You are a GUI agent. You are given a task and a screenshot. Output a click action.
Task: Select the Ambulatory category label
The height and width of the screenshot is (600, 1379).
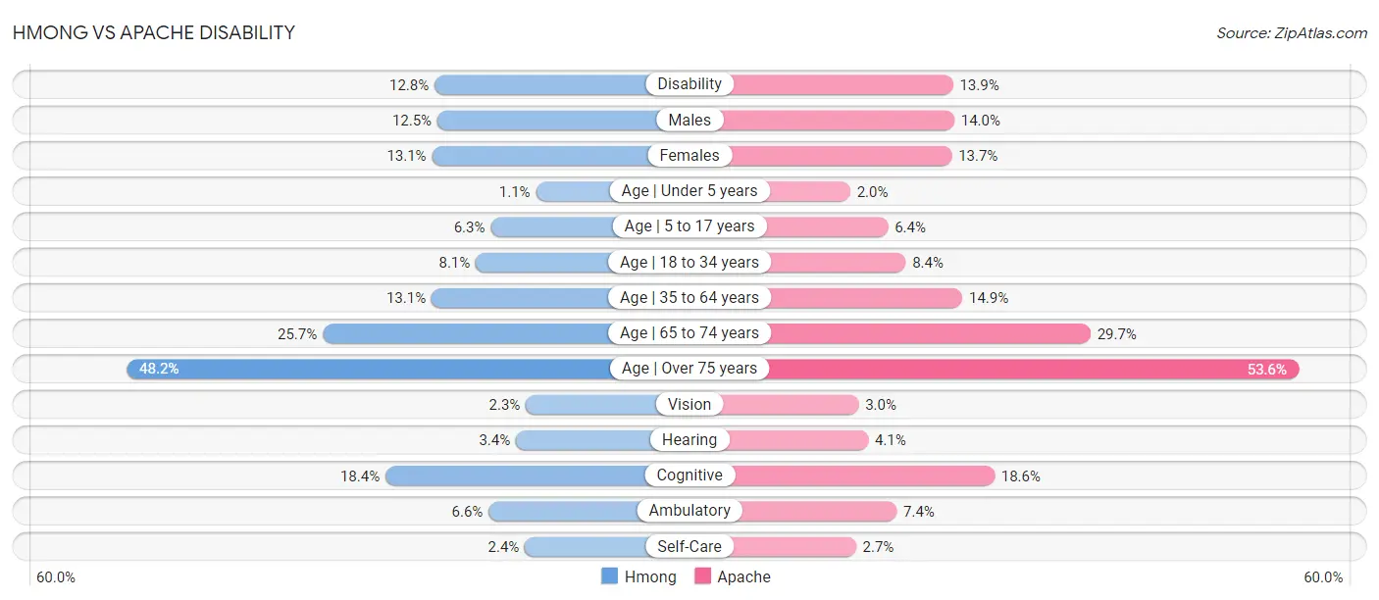point(689,511)
